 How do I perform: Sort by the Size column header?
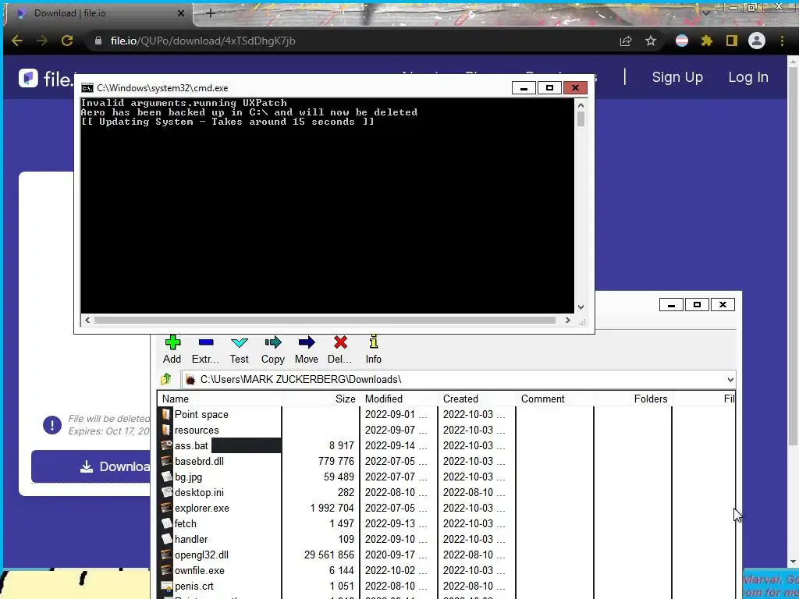(321, 399)
